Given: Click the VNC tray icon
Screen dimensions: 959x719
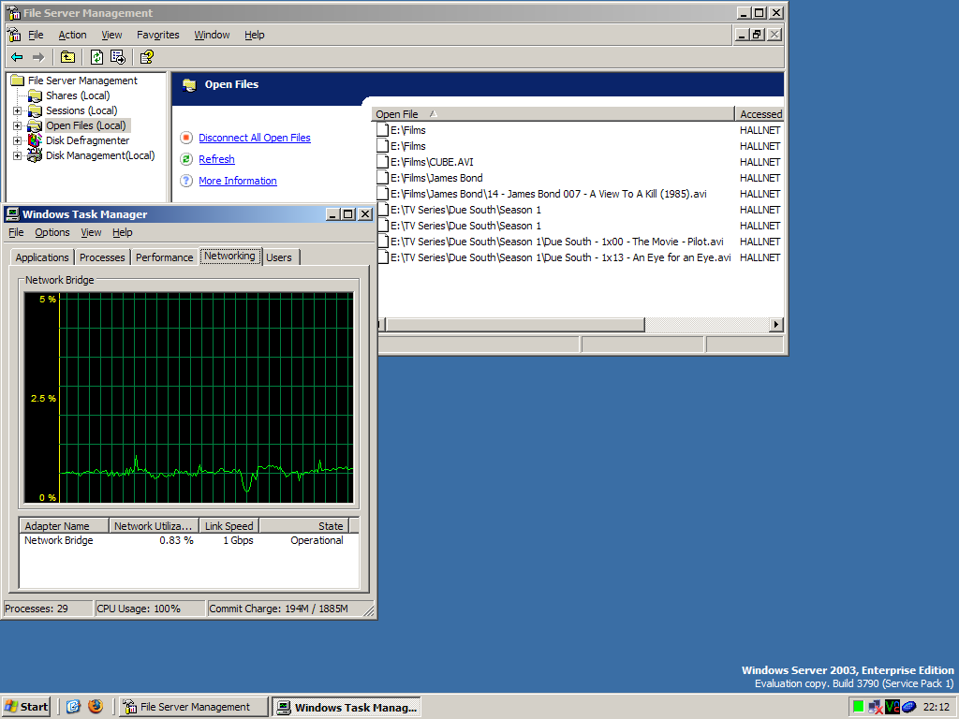Looking at the screenshot, I should point(893,707).
